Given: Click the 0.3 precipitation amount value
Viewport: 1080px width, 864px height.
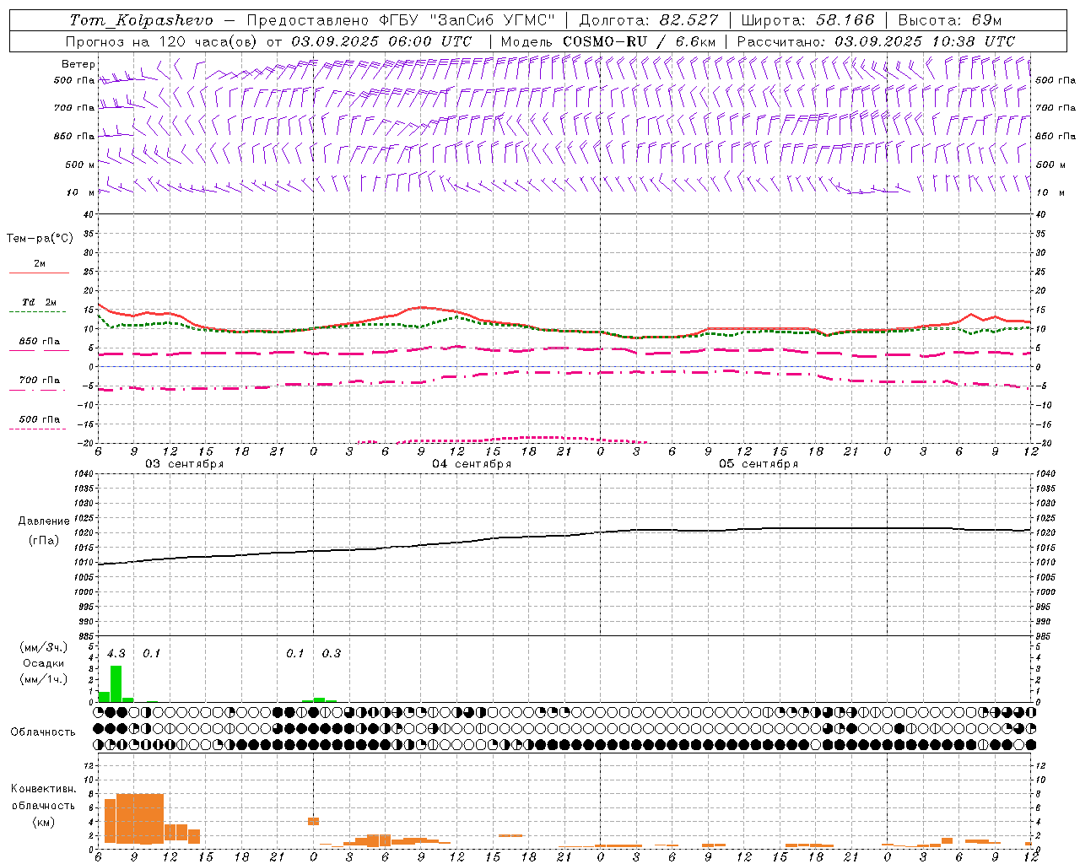Looking at the screenshot, I should click(x=332, y=653).
